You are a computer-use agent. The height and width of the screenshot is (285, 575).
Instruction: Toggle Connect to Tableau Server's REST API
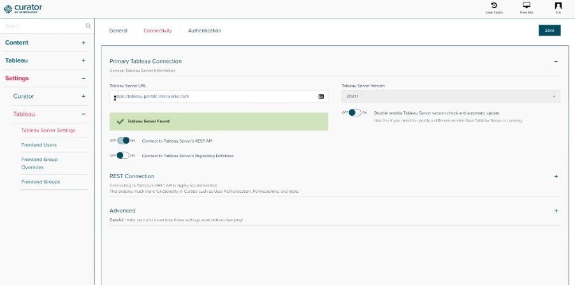pyautogui.click(x=123, y=141)
